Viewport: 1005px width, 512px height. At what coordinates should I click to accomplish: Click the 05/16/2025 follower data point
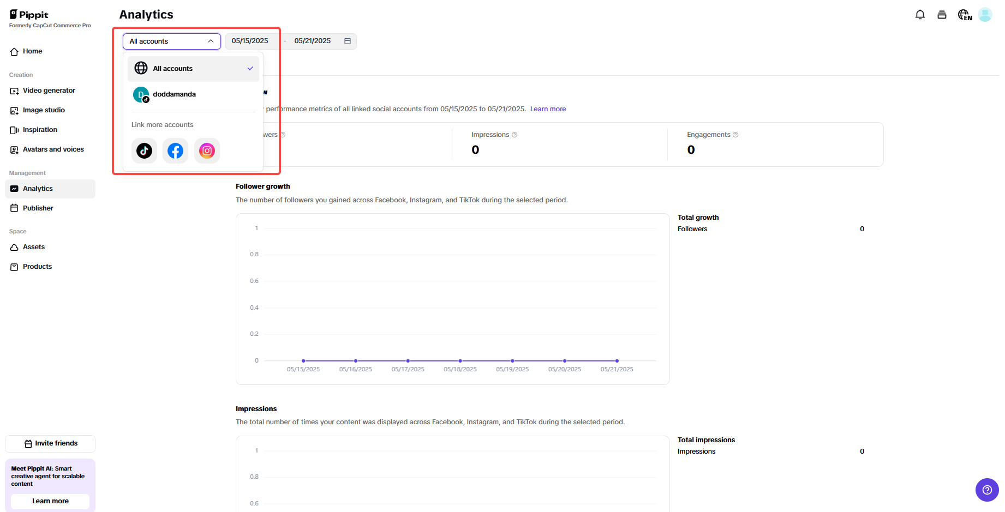pyautogui.click(x=356, y=361)
